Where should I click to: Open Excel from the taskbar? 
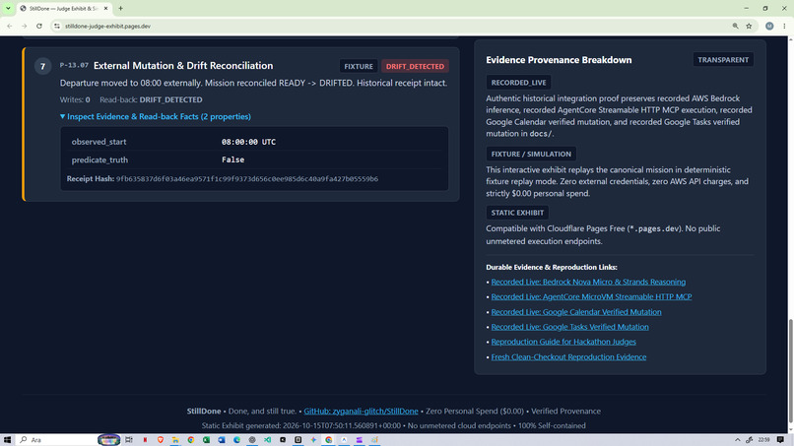pos(206,440)
